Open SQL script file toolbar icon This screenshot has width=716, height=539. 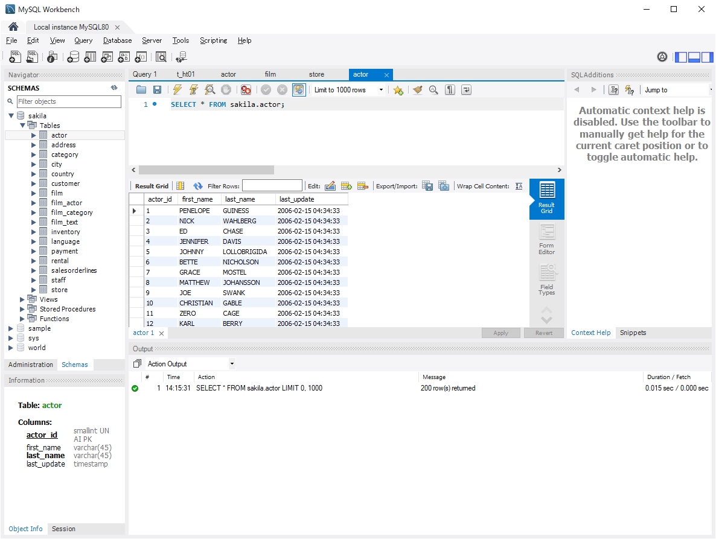(x=33, y=57)
